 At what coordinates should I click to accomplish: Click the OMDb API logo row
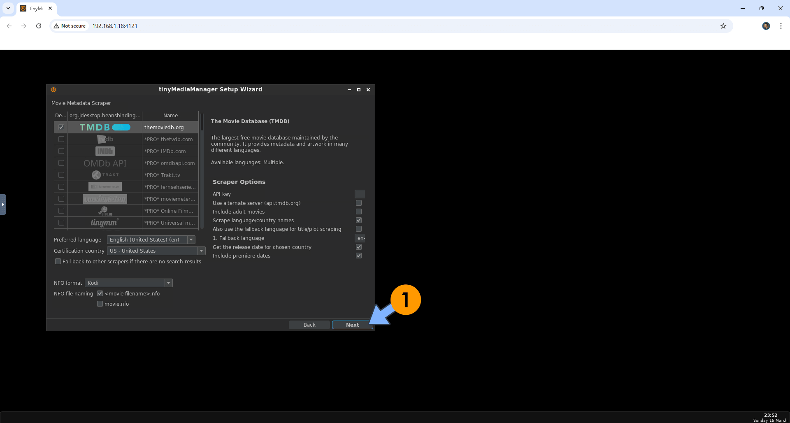tap(105, 163)
